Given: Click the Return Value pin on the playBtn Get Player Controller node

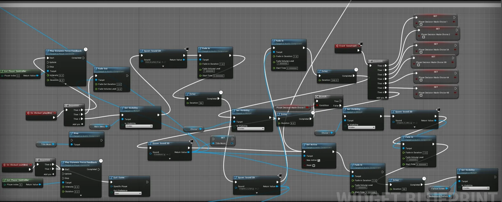Looking at the screenshot, I should pos(37,76).
